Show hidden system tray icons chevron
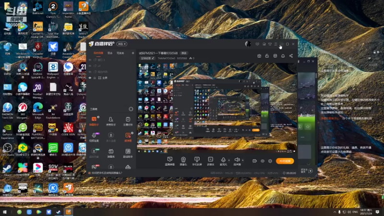 pyautogui.click(x=335, y=212)
